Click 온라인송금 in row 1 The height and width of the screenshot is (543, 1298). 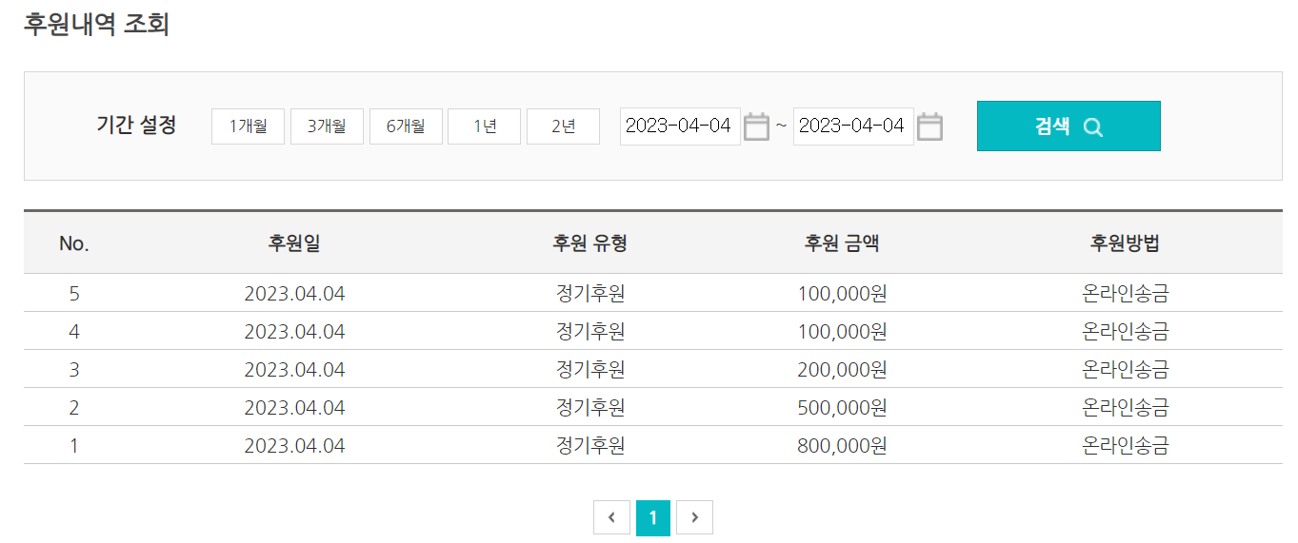pyautogui.click(x=1126, y=445)
